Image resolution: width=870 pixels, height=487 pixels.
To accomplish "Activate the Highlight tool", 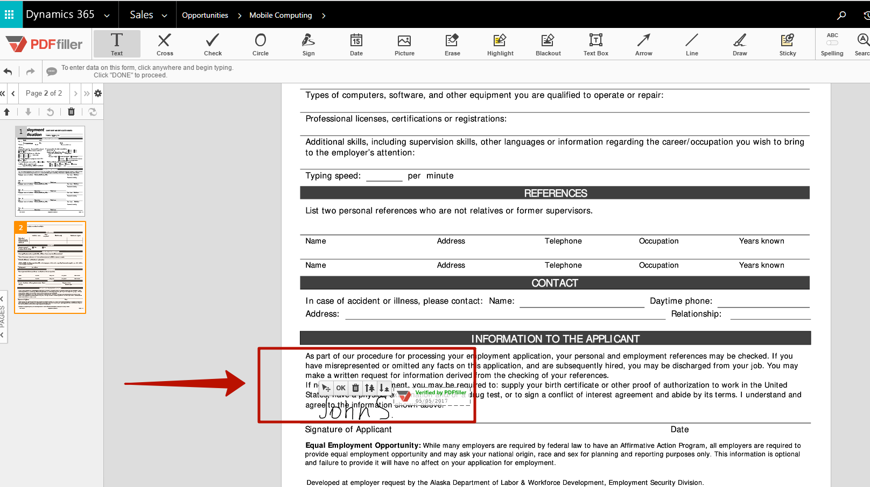I will pyautogui.click(x=500, y=44).
